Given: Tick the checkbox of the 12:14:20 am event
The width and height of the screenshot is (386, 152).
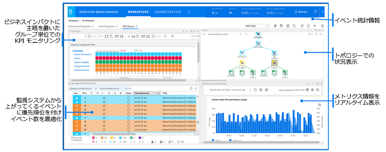Looking at the screenshot, I should tap(70, 118).
